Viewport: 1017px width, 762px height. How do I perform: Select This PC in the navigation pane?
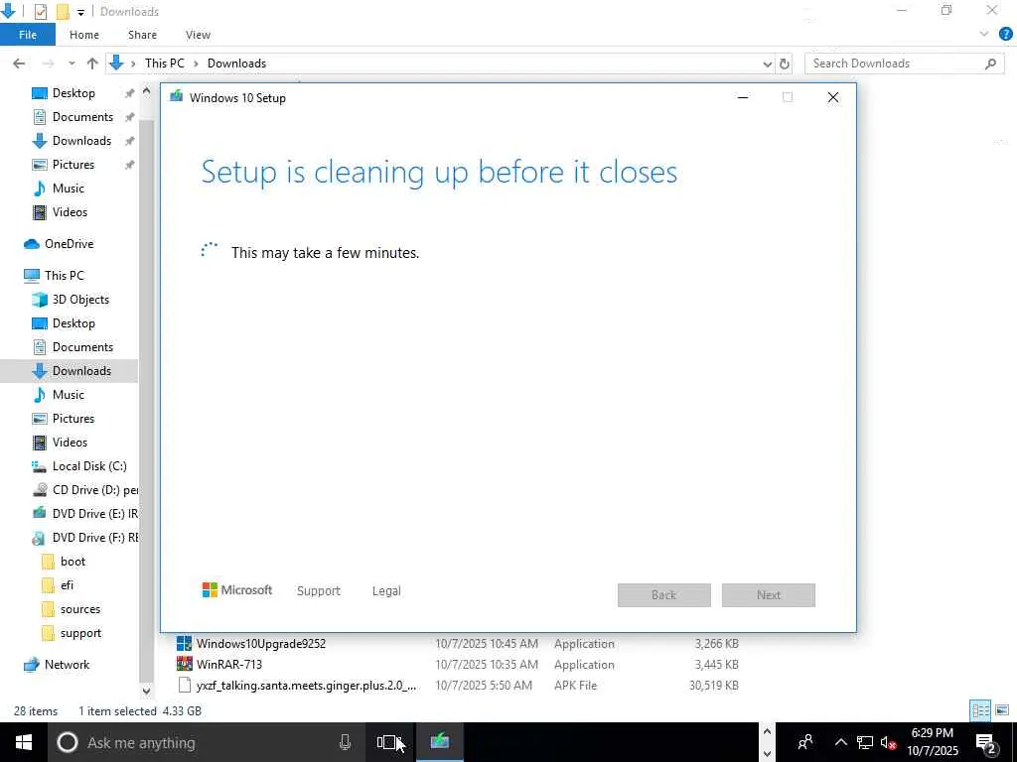[65, 276]
